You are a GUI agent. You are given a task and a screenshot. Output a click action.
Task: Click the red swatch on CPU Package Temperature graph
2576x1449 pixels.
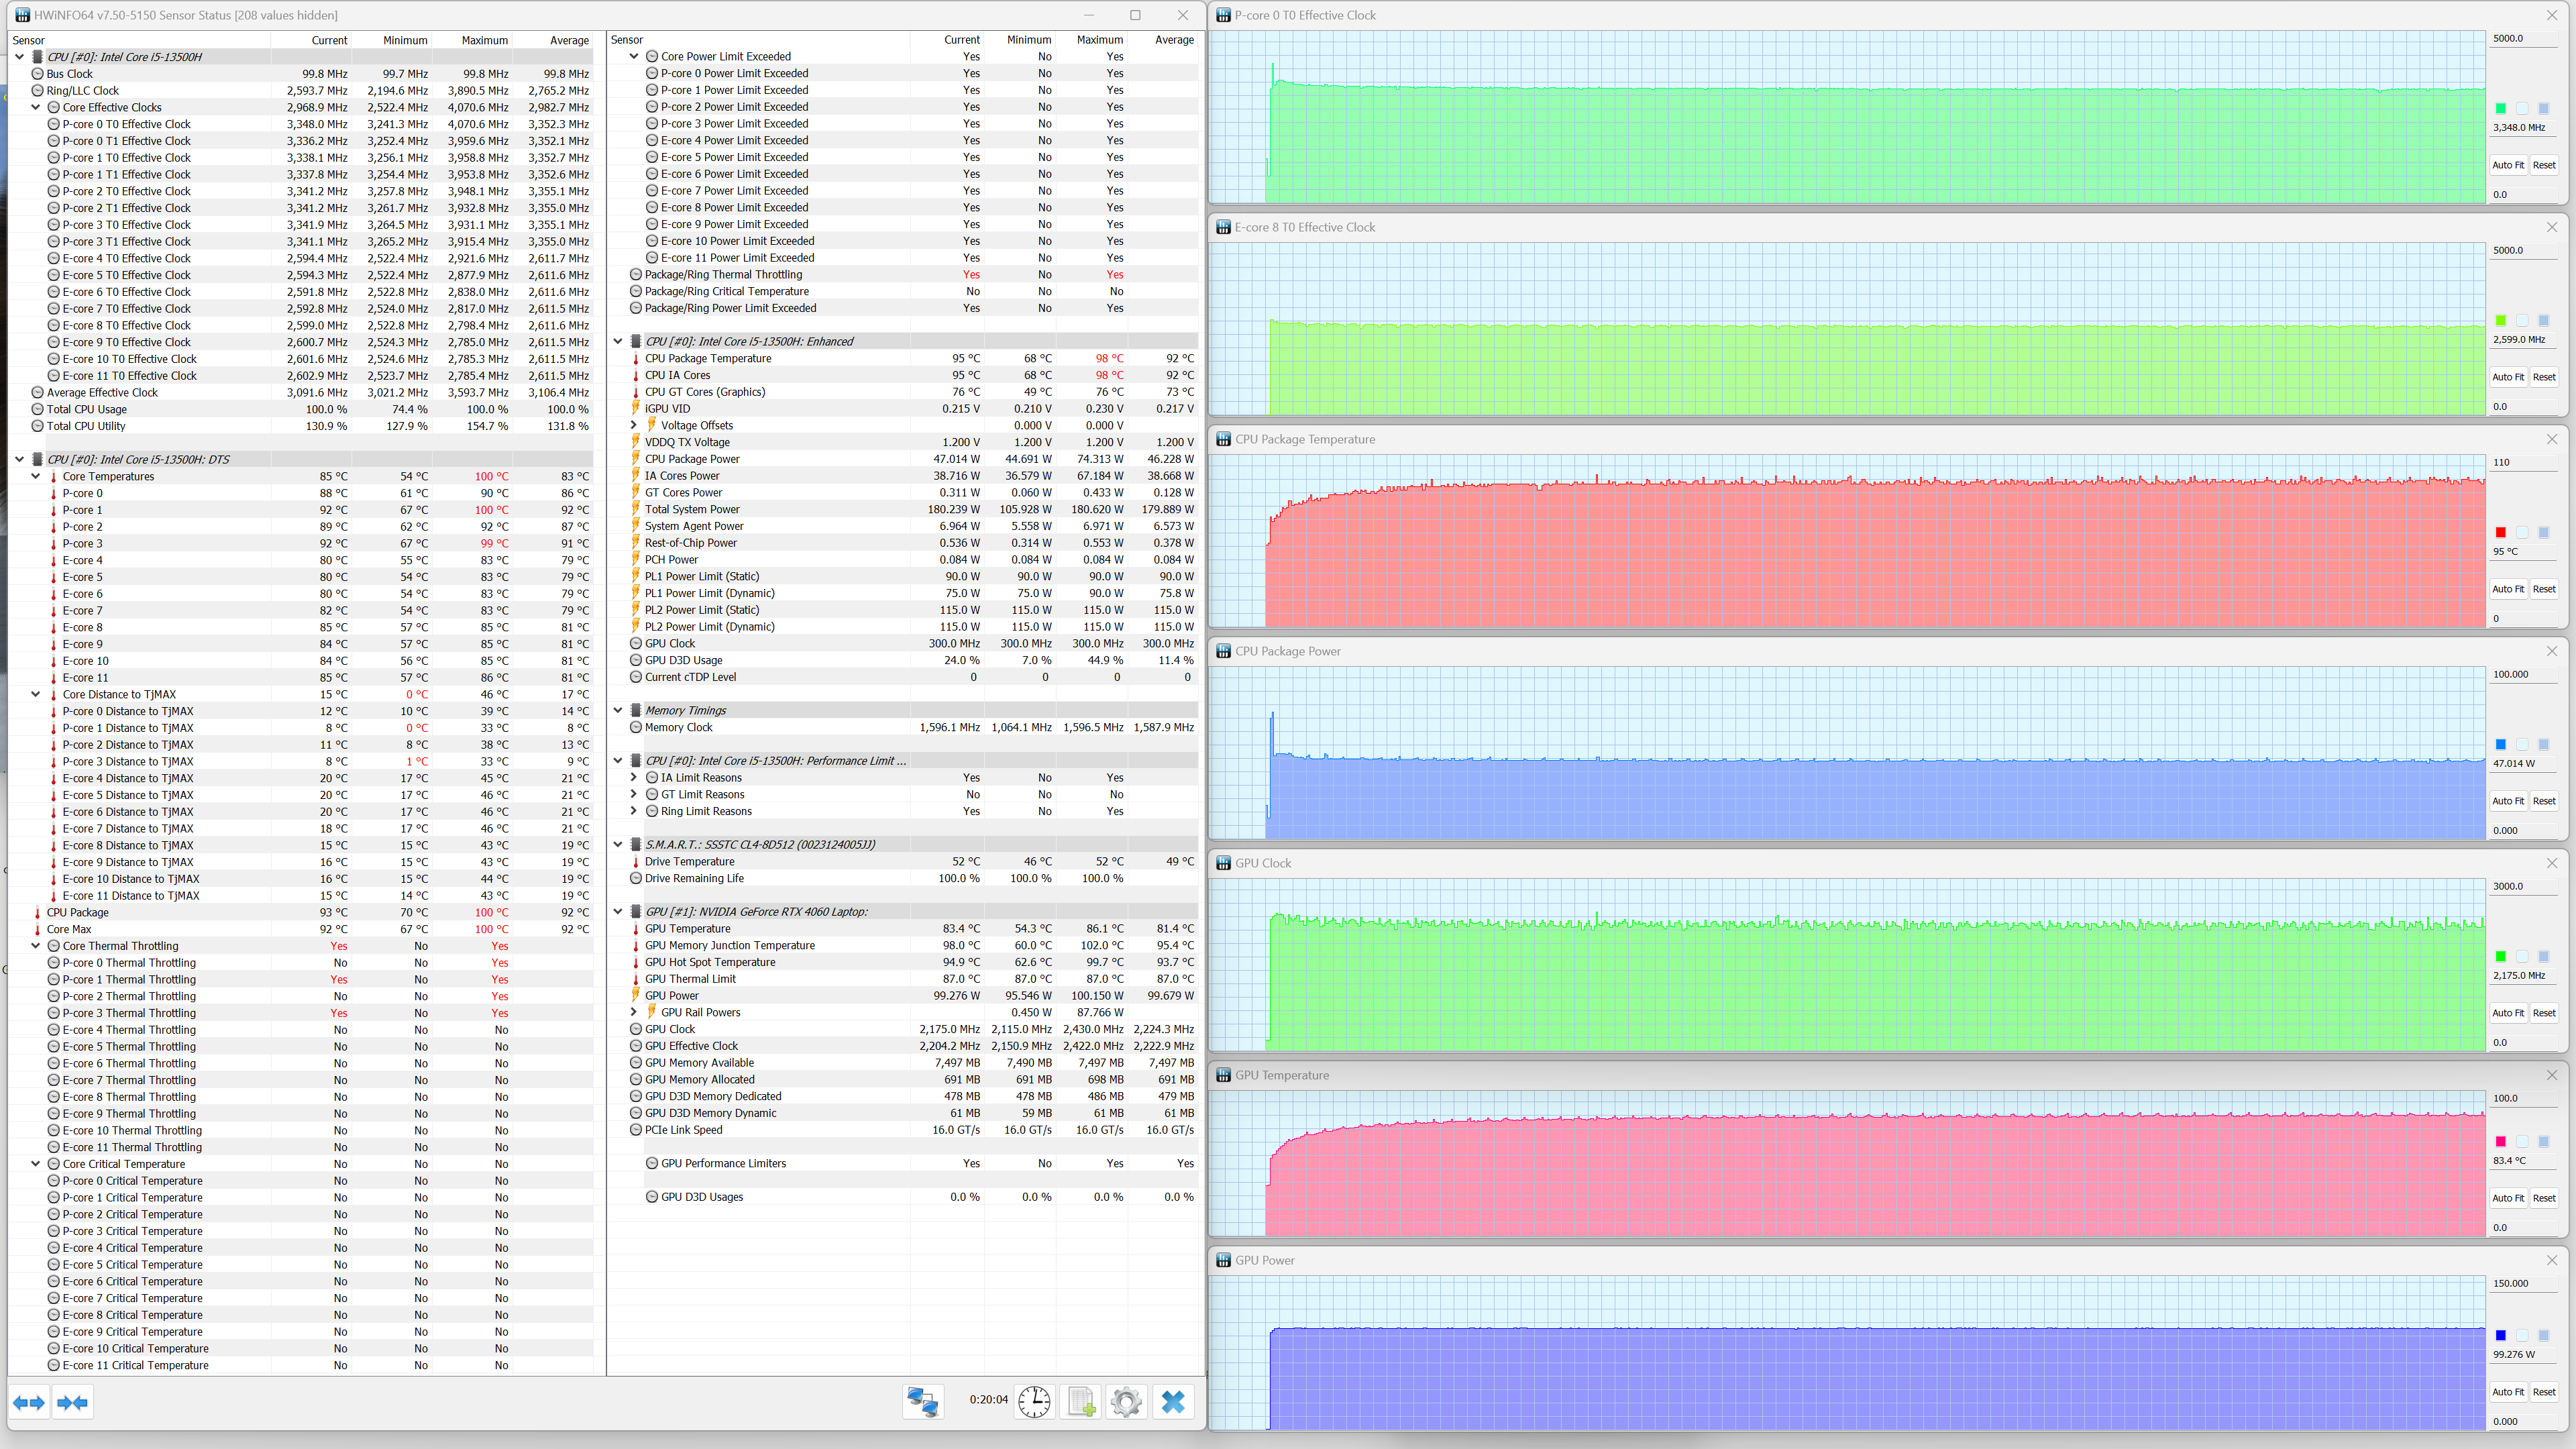[x=2500, y=532]
